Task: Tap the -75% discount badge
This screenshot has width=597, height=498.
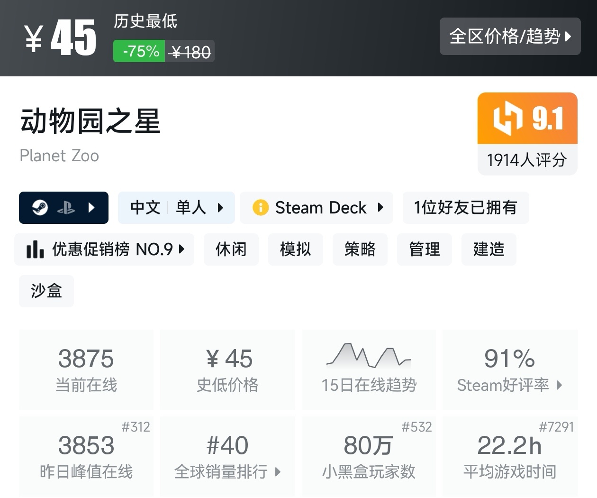Action: [x=139, y=51]
